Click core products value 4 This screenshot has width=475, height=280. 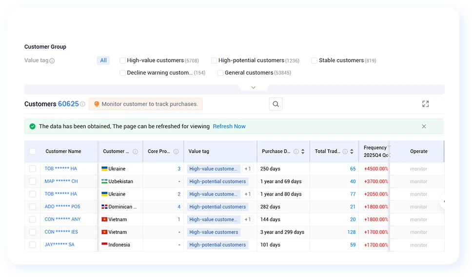(x=179, y=207)
